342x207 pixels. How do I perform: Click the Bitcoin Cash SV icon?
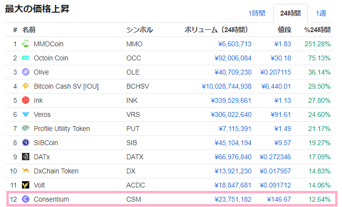coord(26,86)
